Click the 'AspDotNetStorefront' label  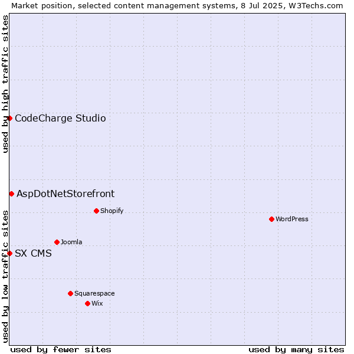tap(65, 194)
